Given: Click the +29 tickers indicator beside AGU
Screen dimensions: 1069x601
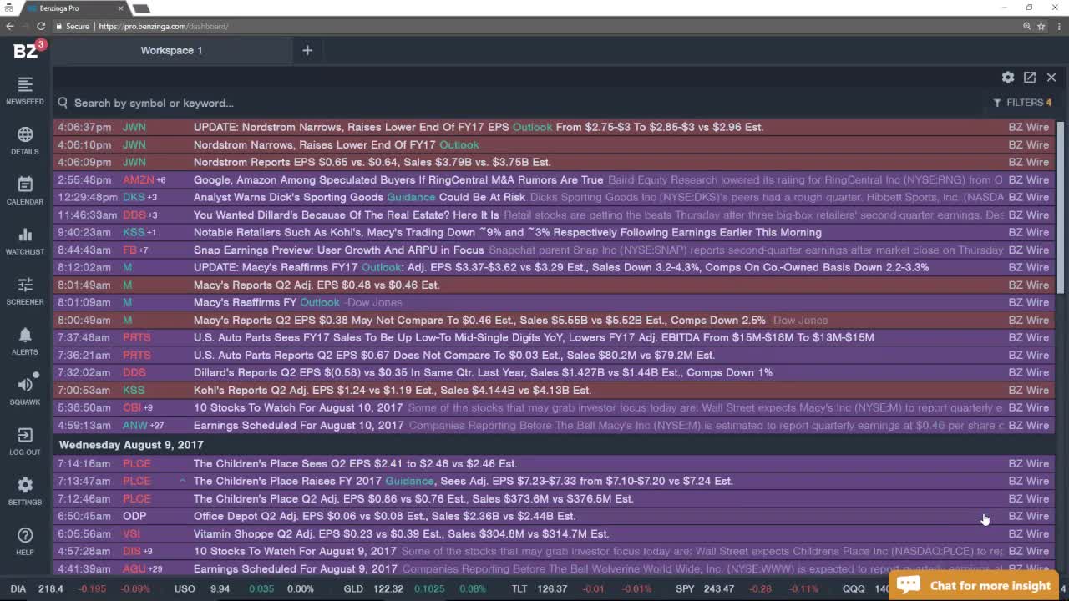Looking at the screenshot, I should click(156, 568).
